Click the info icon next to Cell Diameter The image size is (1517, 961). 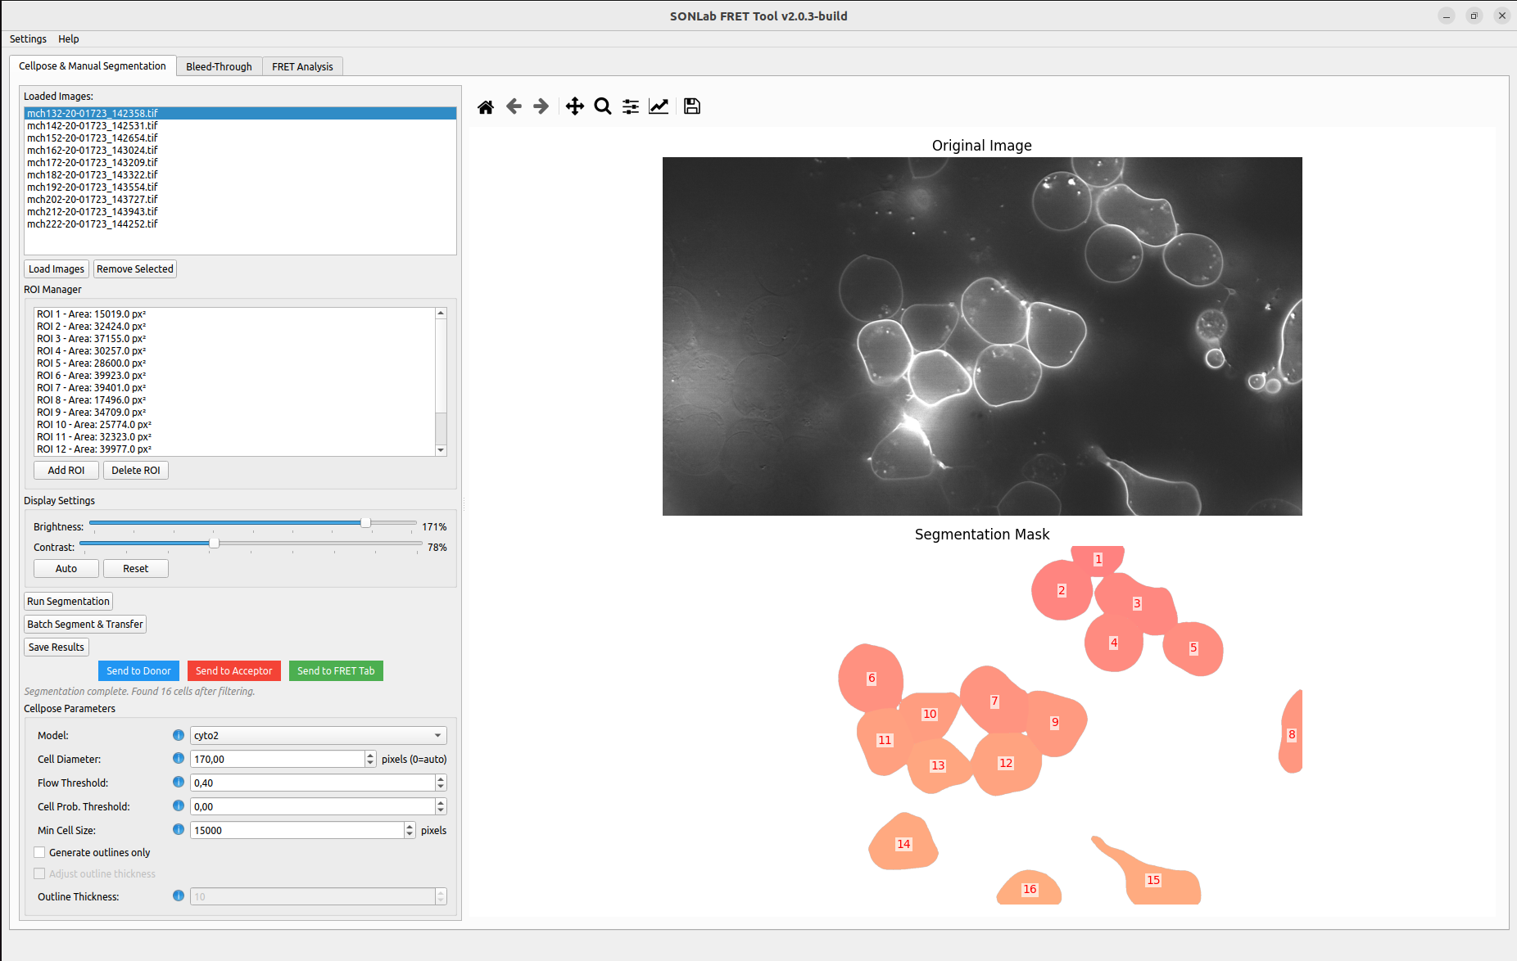(x=179, y=759)
